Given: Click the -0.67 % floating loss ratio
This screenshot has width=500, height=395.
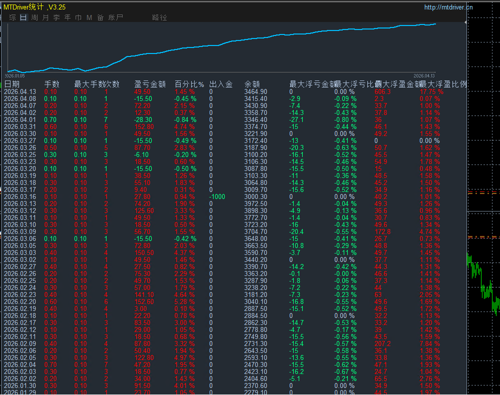Looking at the screenshot, I should pyautogui.click(x=345, y=371).
